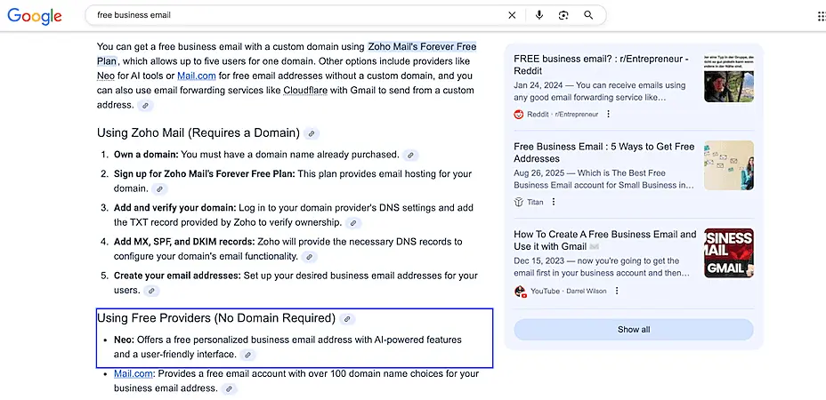Open 'Free Business Email : 5 Ways' Titan result
This screenshot has width=826, height=400.
(604, 153)
